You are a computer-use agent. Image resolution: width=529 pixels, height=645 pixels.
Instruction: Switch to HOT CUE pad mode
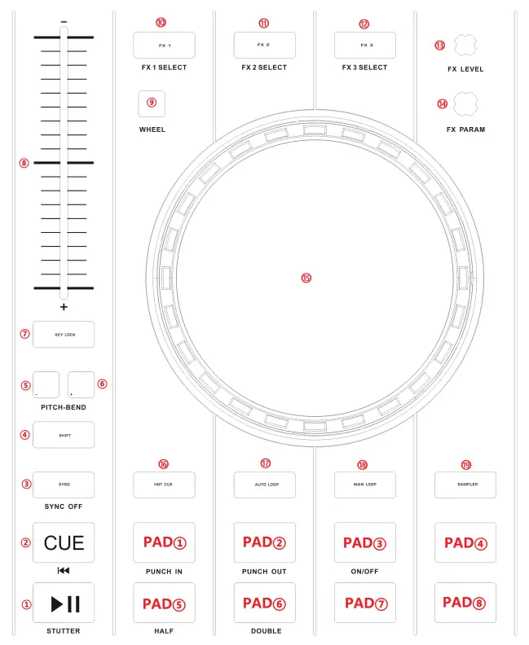coord(164,485)
